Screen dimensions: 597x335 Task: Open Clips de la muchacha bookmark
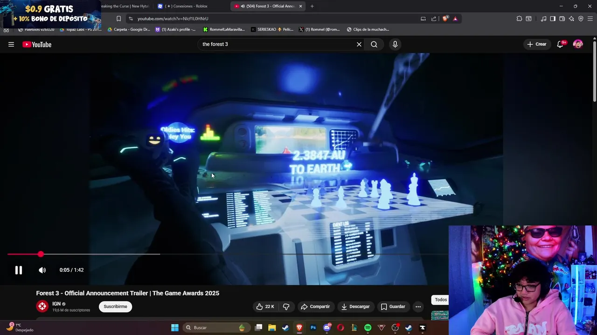point(368,29)
